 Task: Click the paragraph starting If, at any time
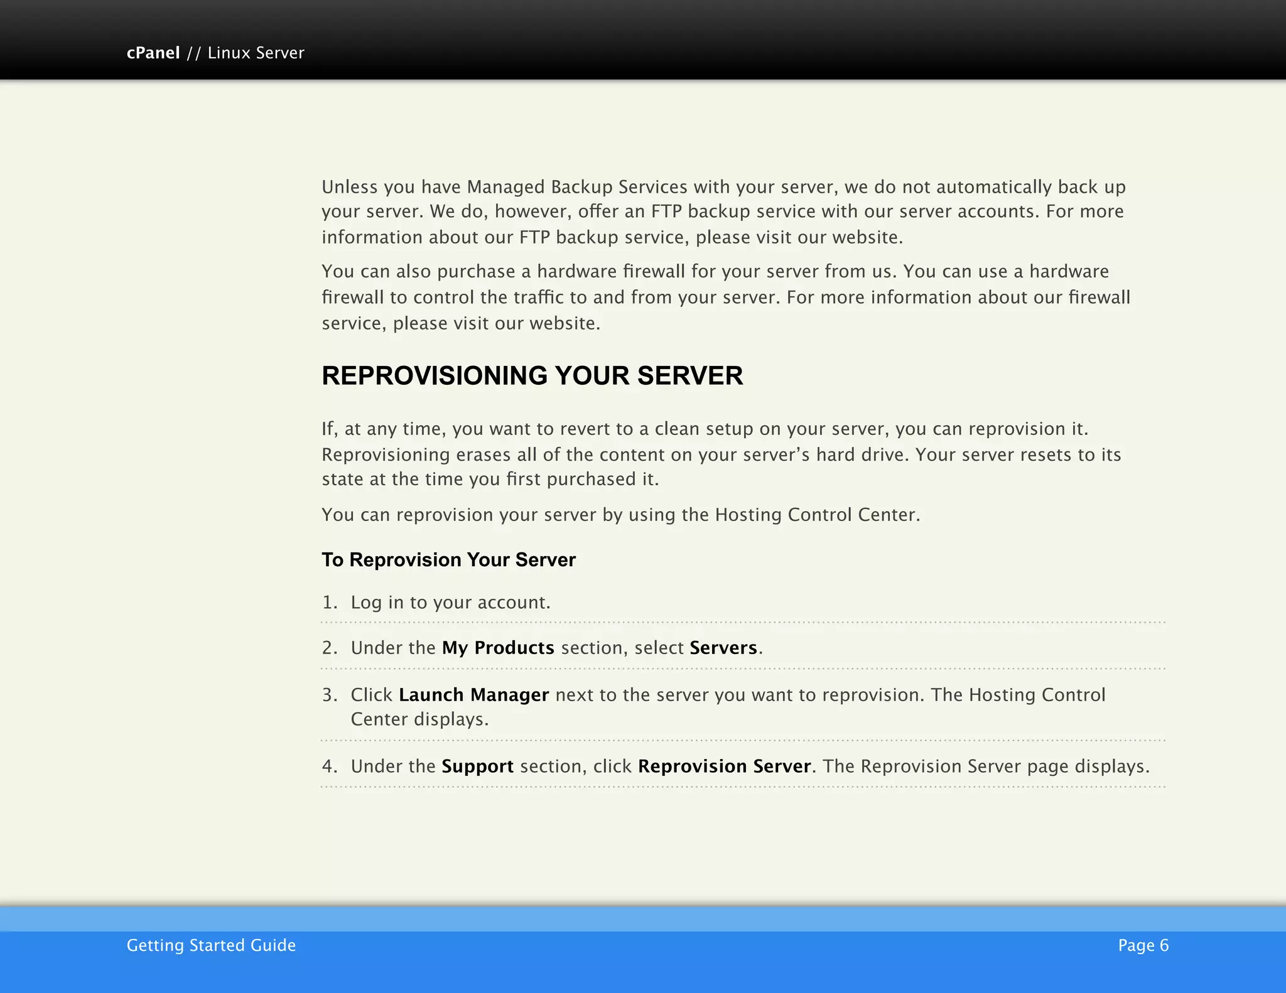[x=722, y=454]
